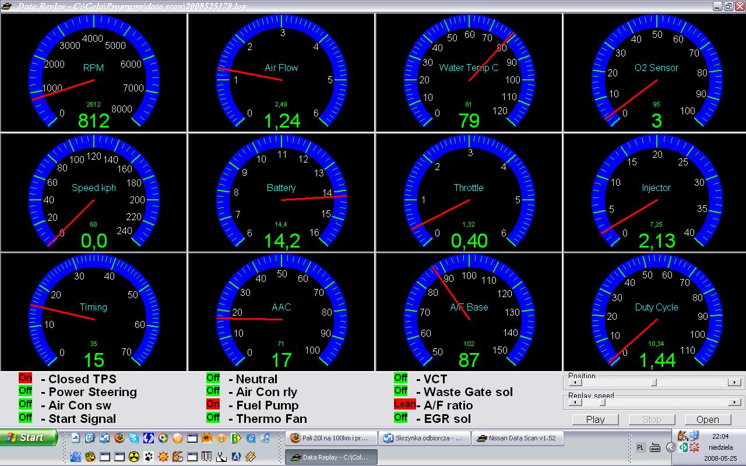Click the yellow radiation symbol icon
The height and width of the screenshot is (466, 746).
(x=134, y=457)
